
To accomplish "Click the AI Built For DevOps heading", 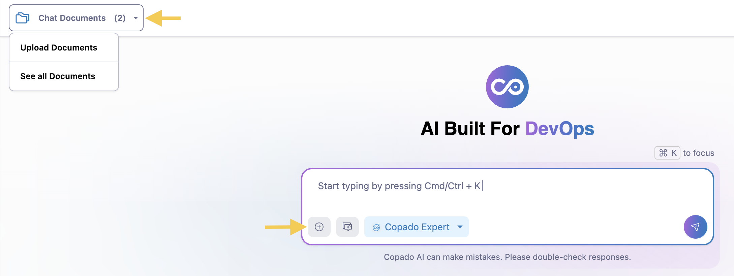I will click(507, 129).
